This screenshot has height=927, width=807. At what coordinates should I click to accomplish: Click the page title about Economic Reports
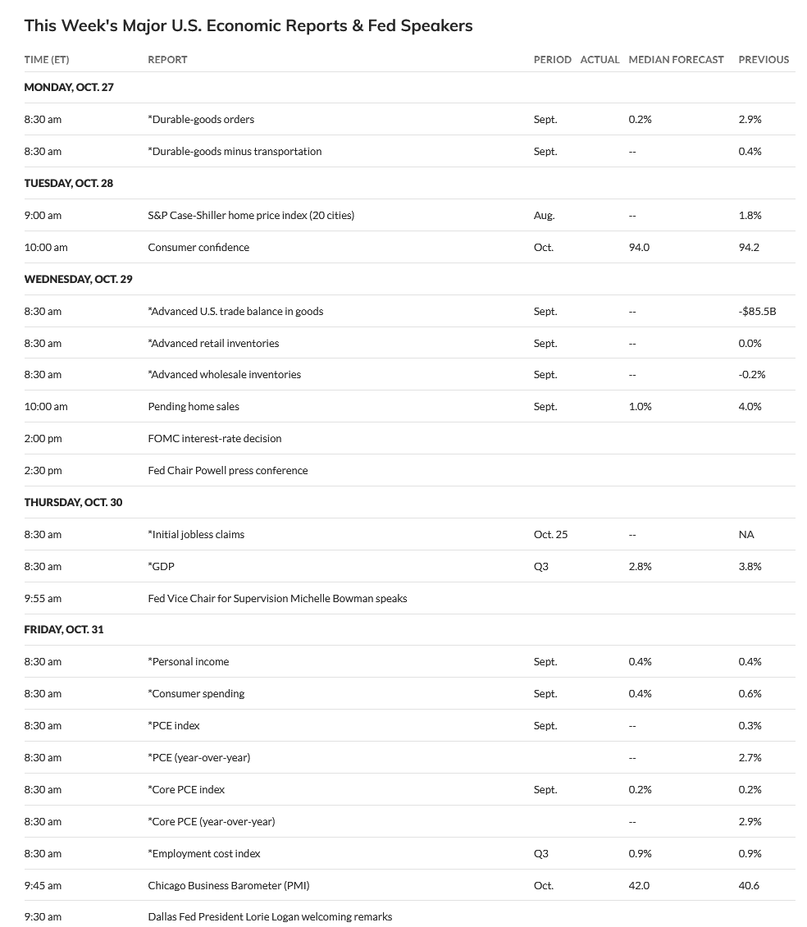point(248,25)
